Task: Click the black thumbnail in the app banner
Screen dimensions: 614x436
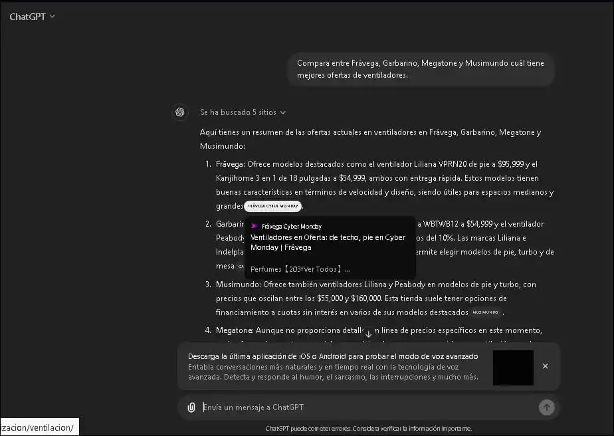Action: (513, 368)
